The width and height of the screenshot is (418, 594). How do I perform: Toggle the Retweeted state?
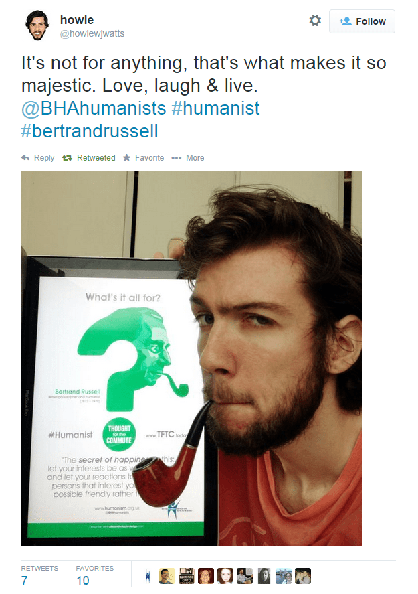[x=88, y=158]
